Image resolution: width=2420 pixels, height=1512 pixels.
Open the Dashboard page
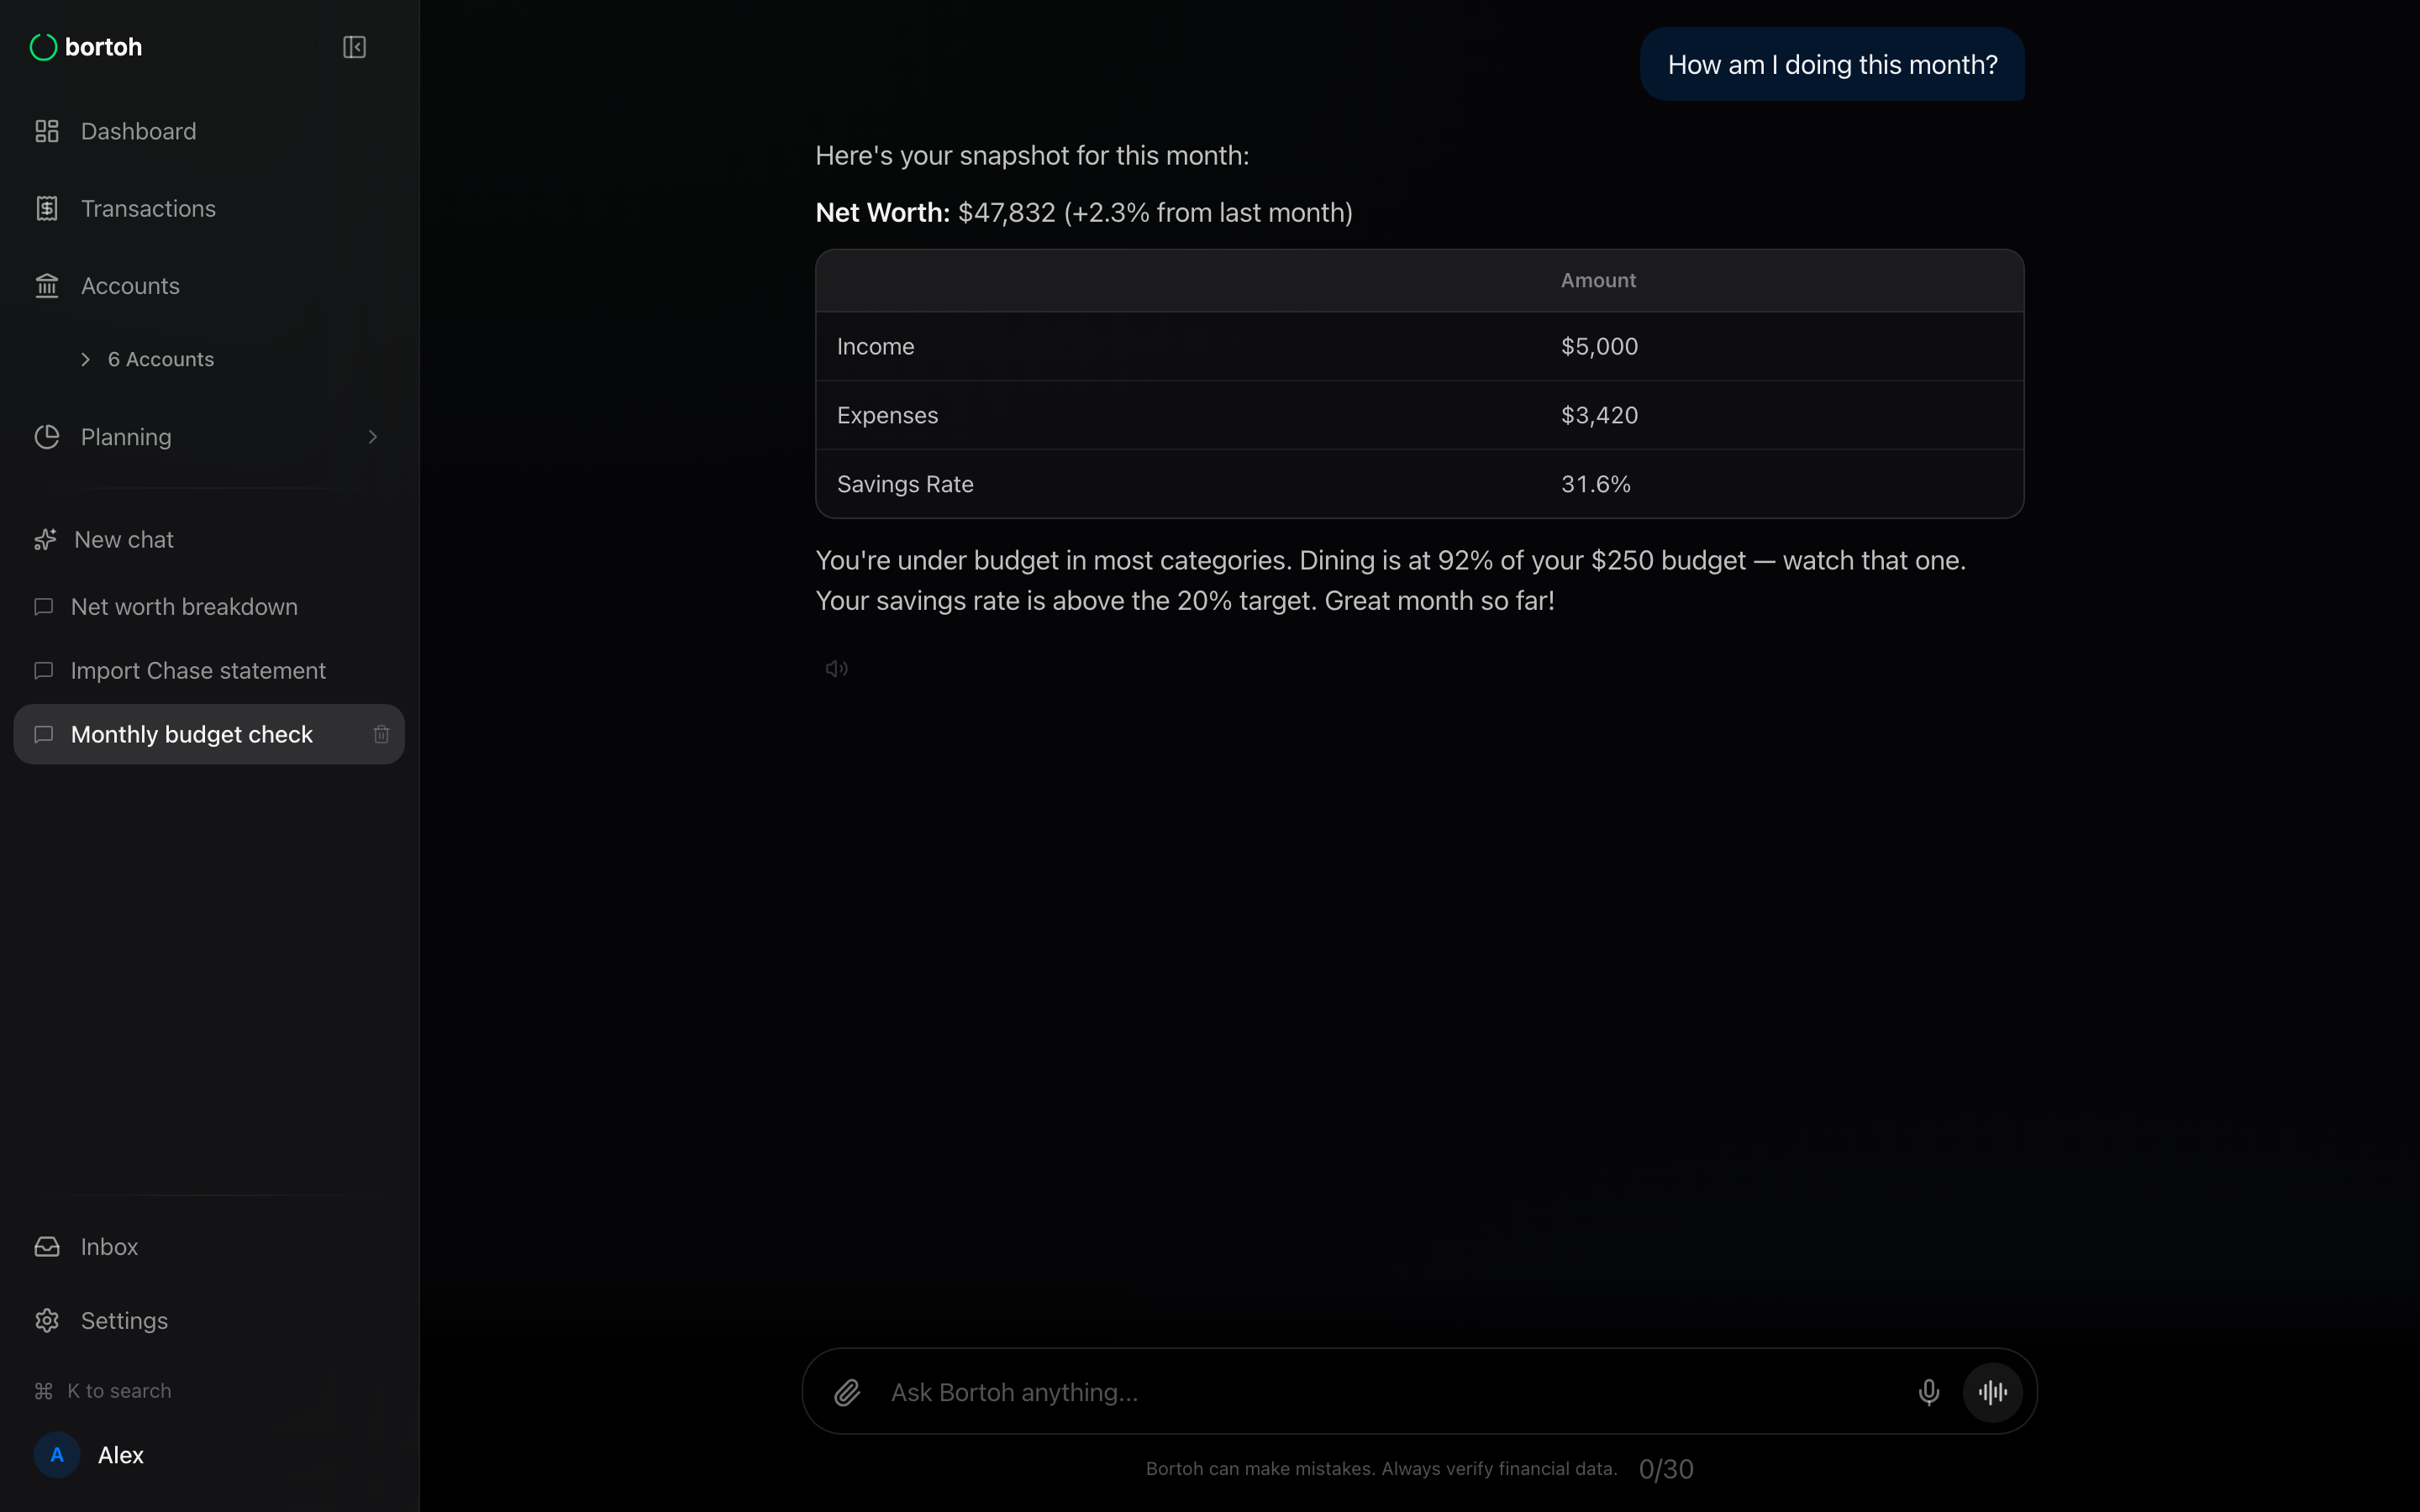138,131
